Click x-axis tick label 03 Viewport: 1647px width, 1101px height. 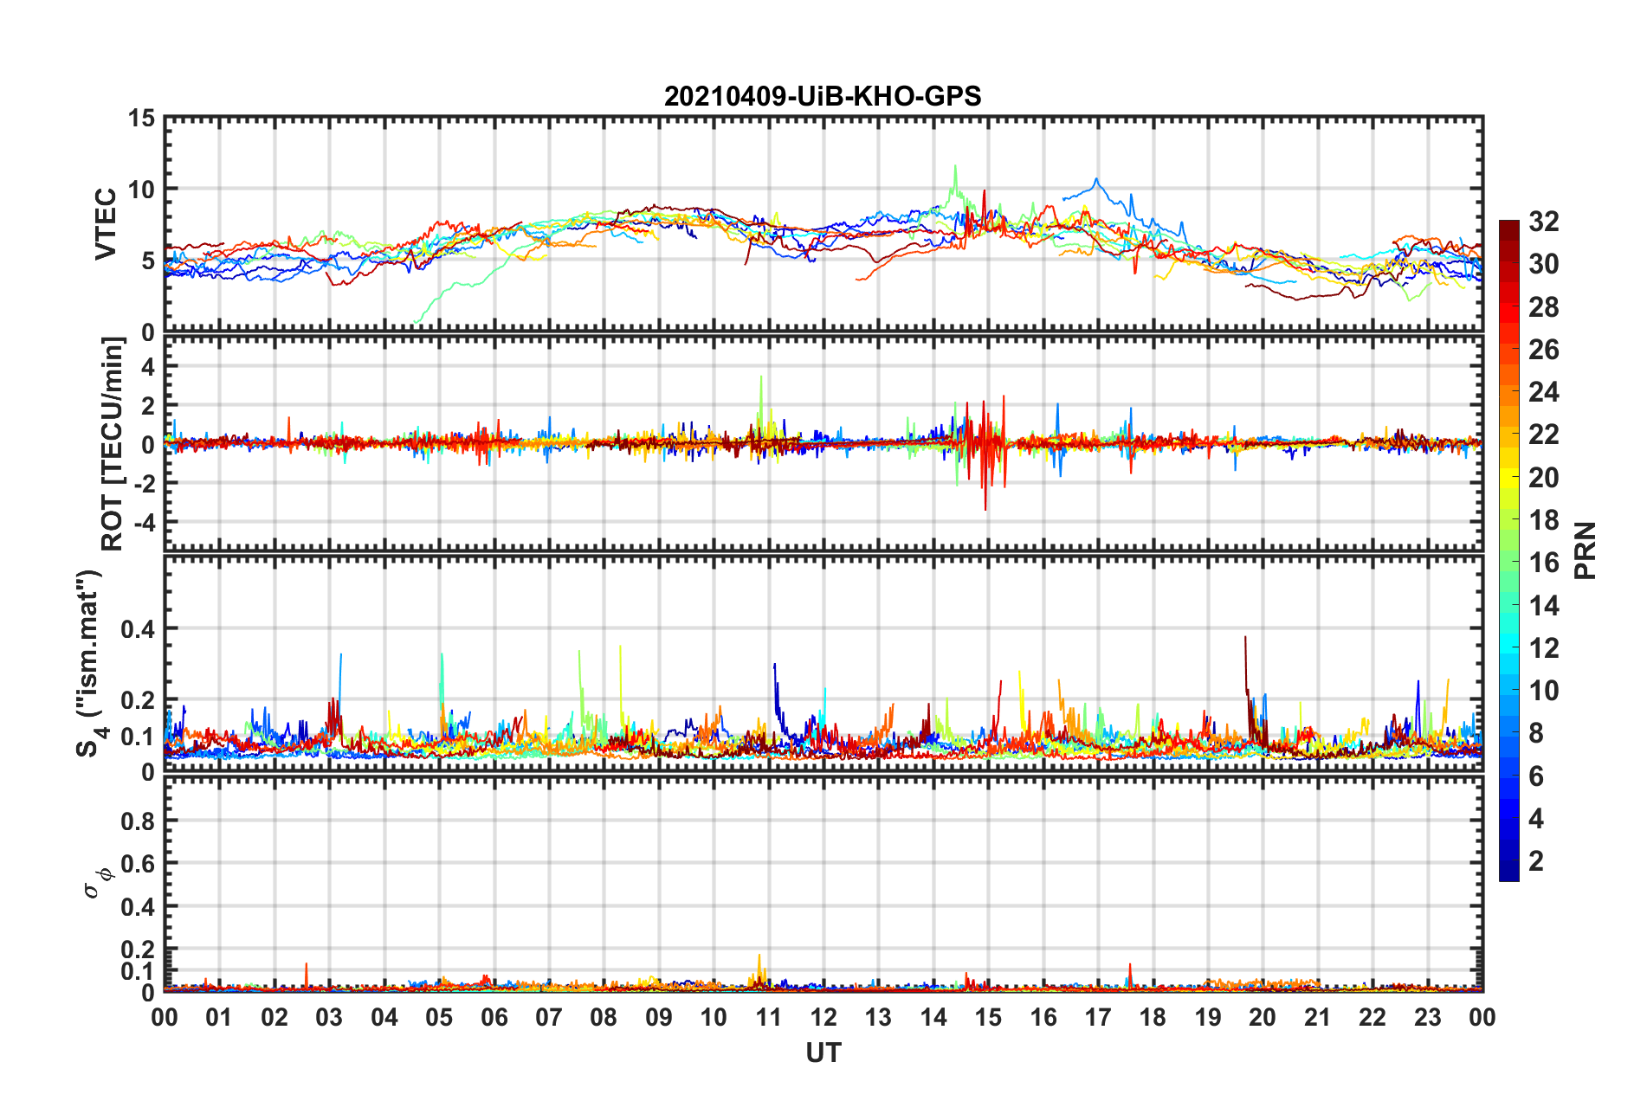click(329, 1017)
